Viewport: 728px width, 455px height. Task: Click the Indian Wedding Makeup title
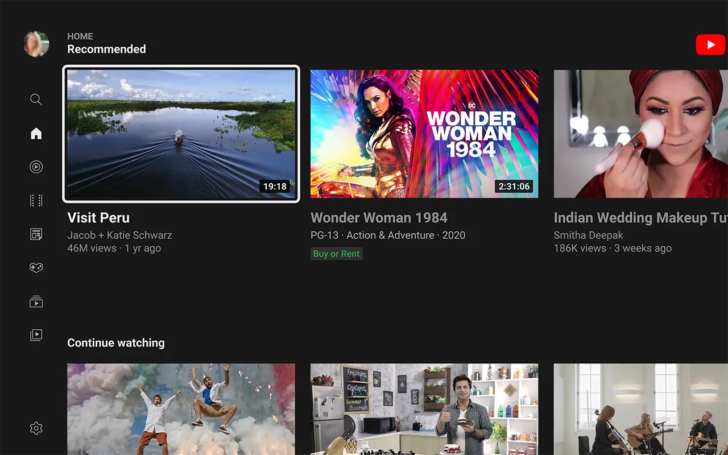[x=641, y=218]
